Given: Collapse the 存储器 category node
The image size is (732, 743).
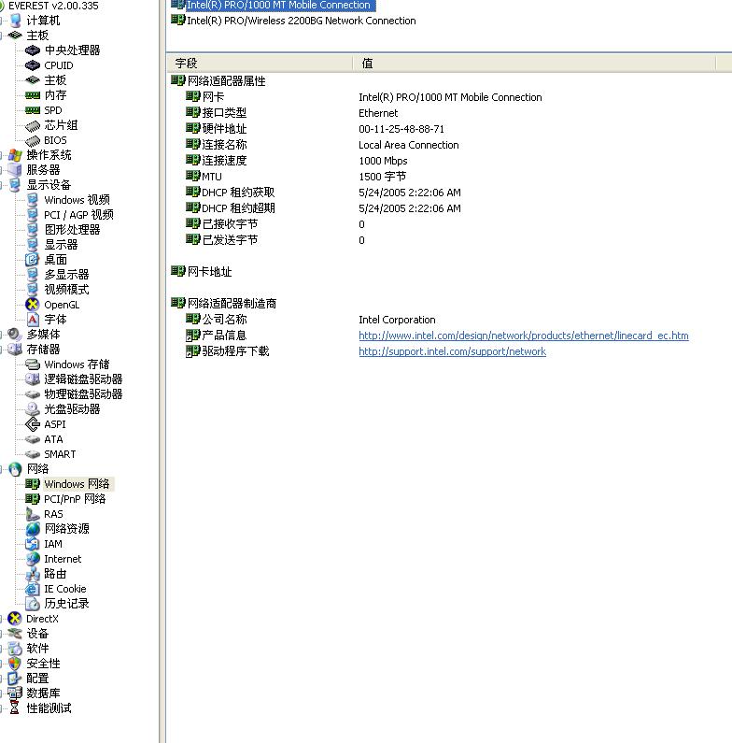Looking at the screenshot, I should click(x=2, y=350).
